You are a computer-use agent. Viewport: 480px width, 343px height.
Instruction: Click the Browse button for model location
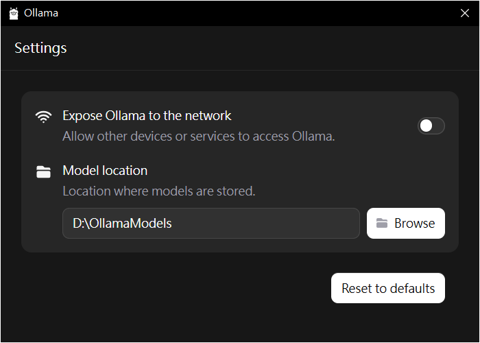406,223
